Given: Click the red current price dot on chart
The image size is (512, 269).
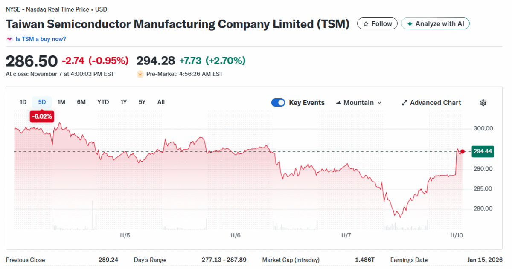Looking at the screenshot, I should click(463, 151).
